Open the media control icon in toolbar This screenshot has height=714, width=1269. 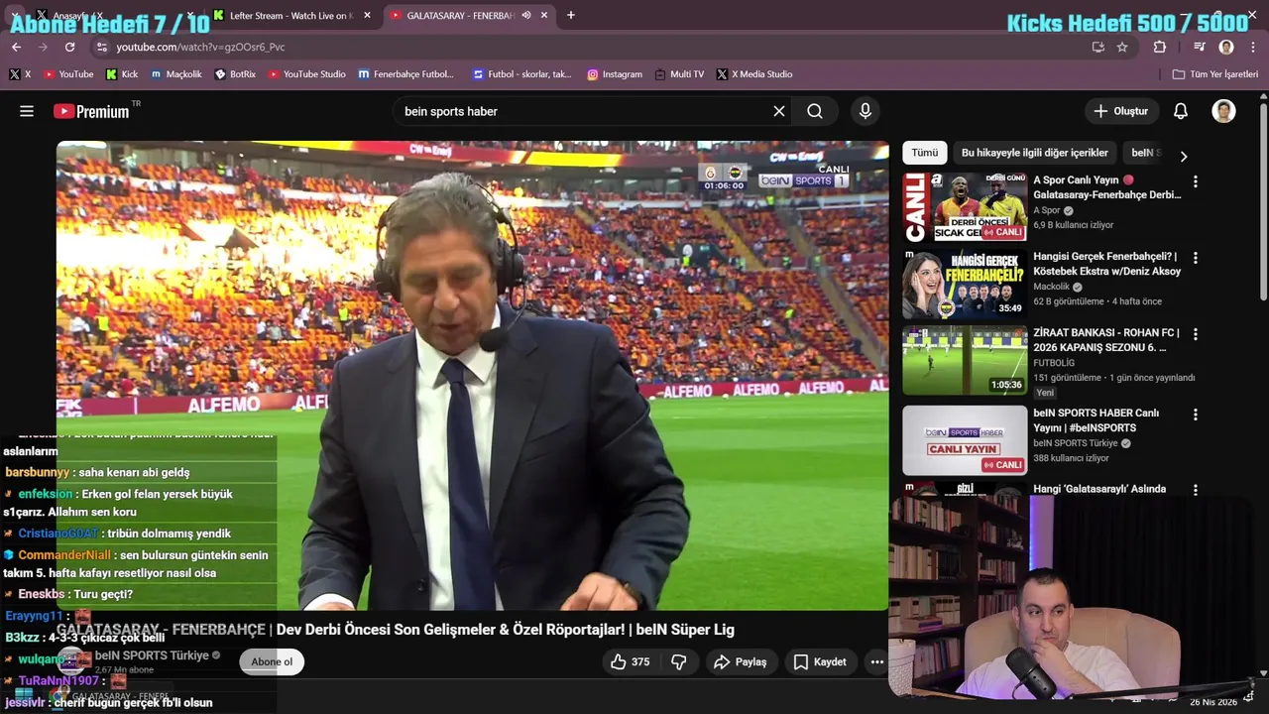coord(1200,47)
